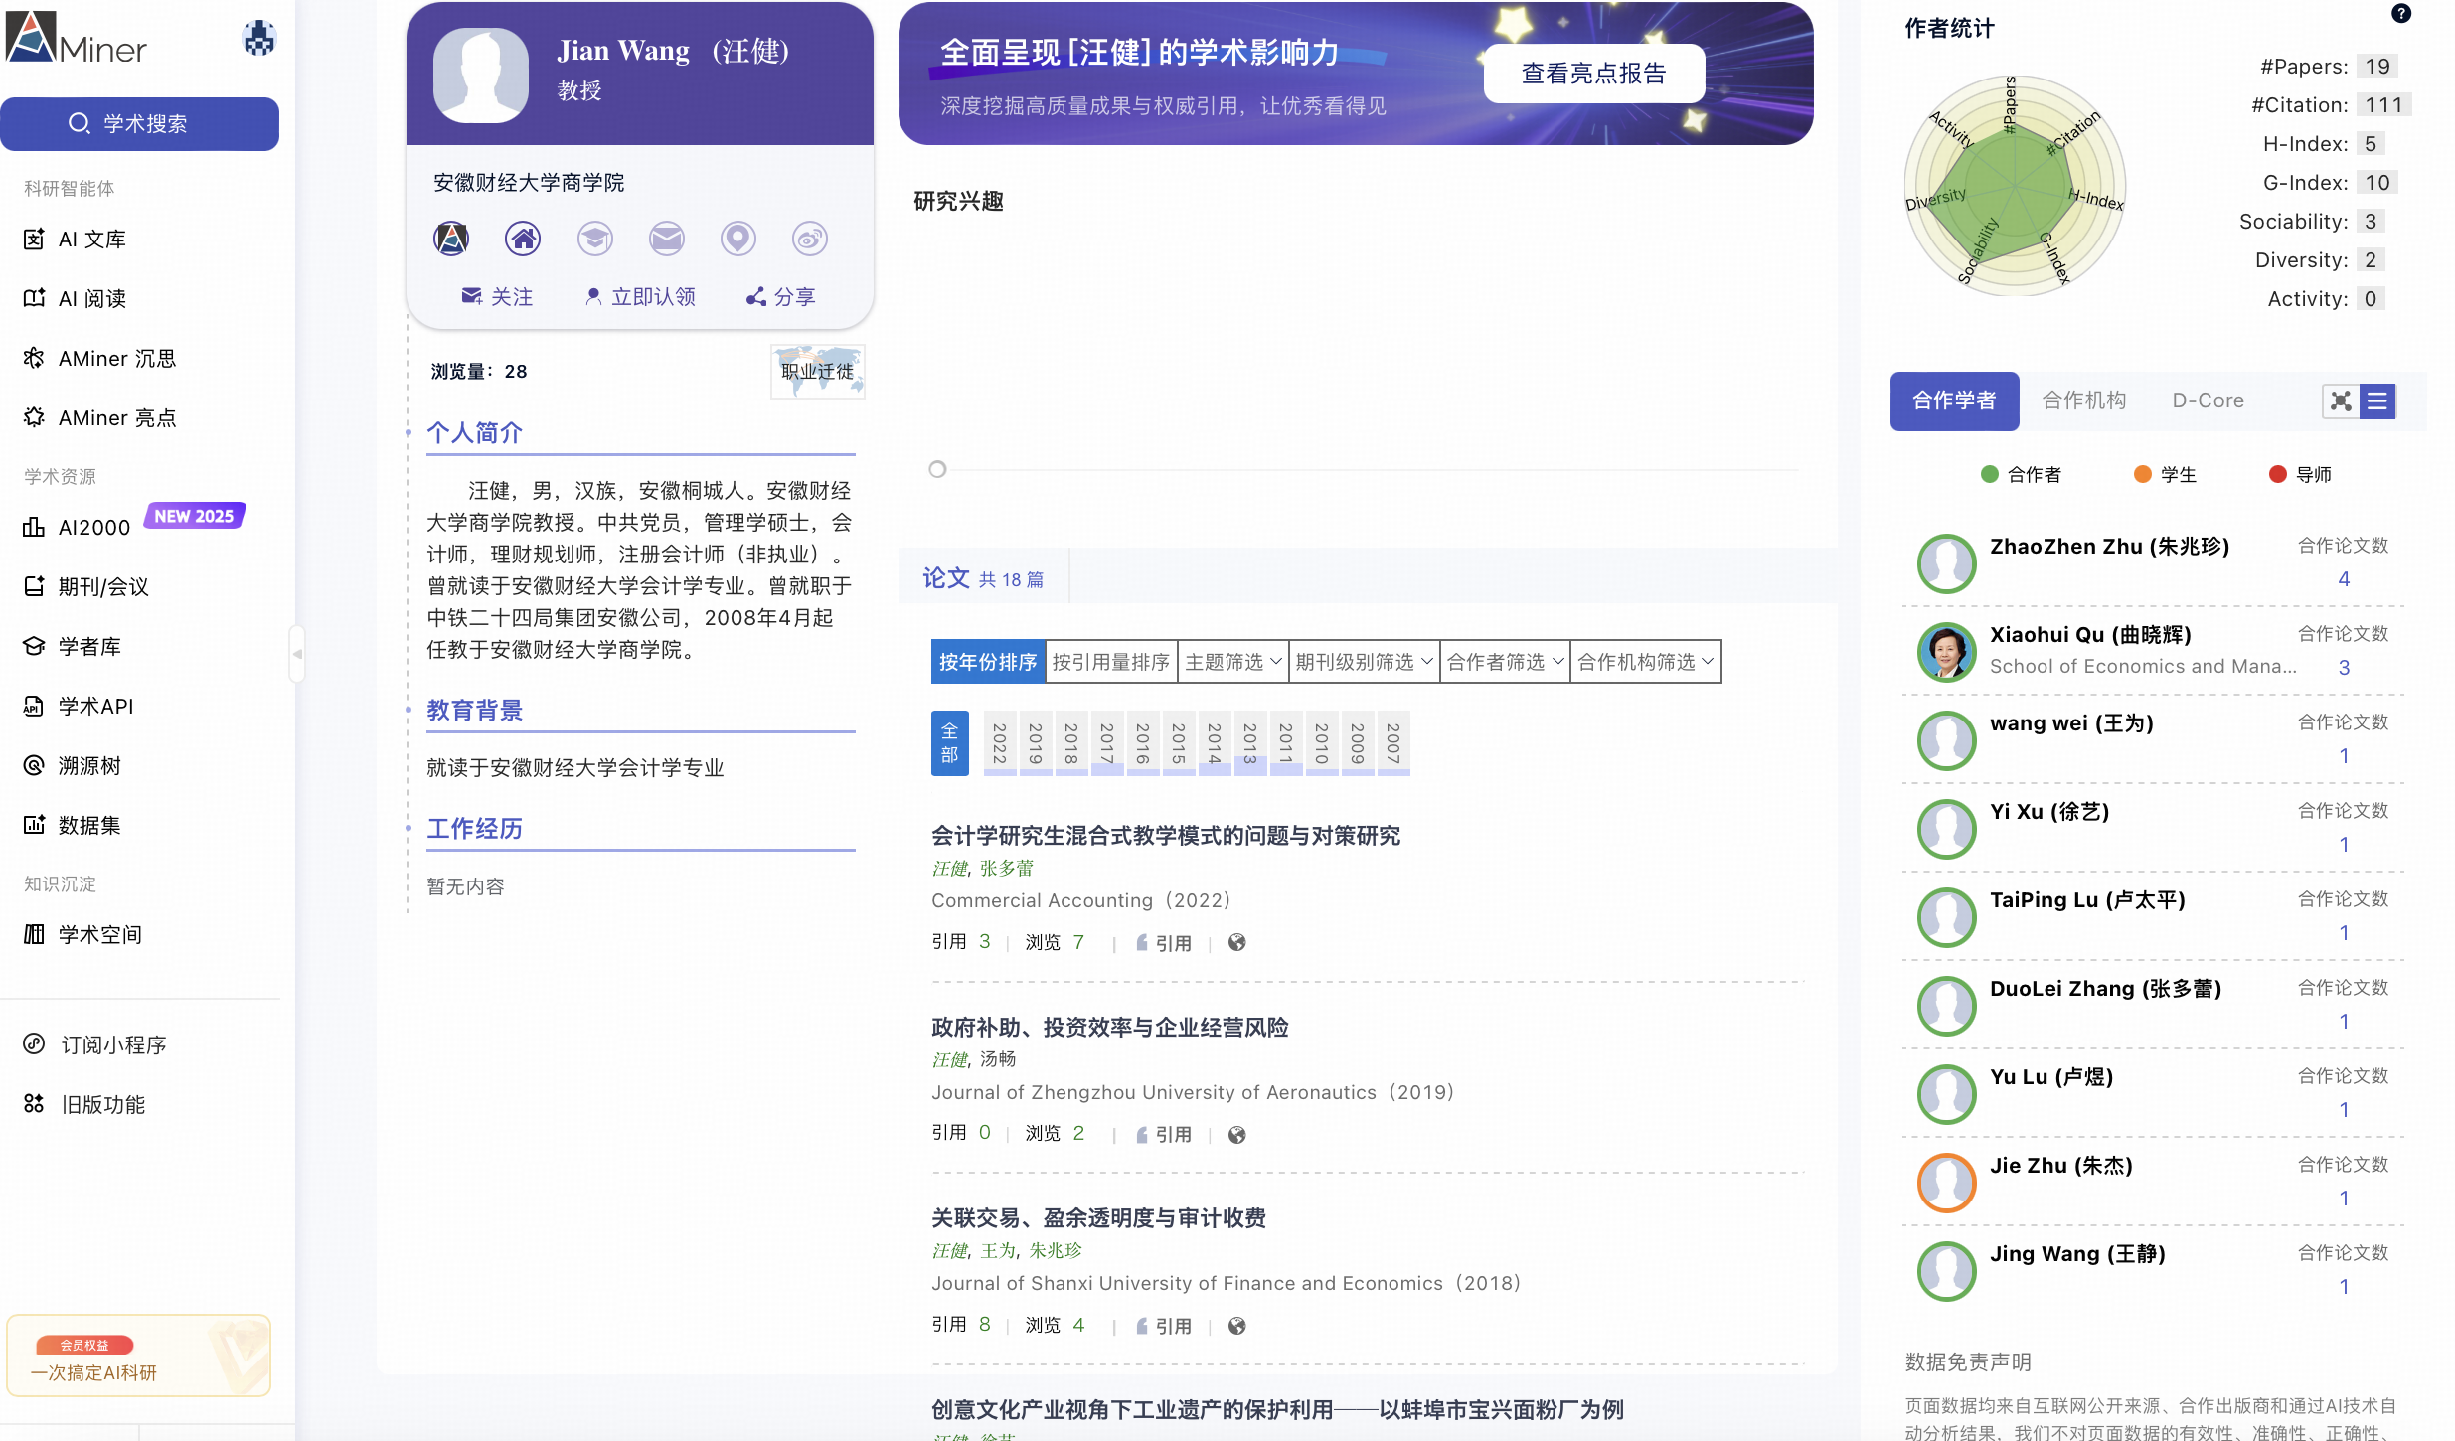Click the research interest timeline slider handle

[x=936, y=469]
